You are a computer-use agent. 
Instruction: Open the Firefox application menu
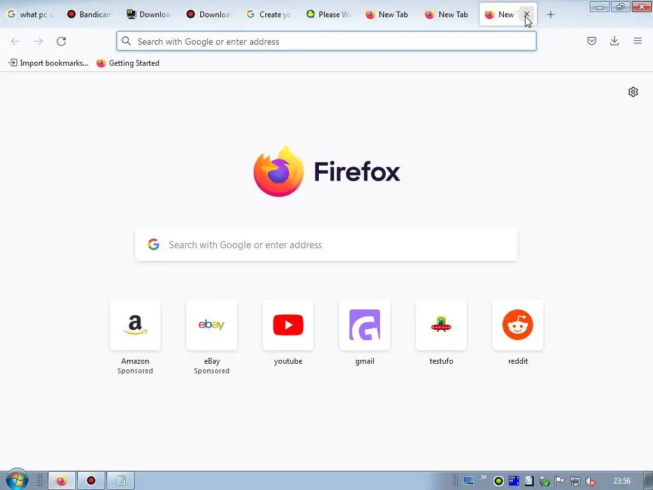point(638,41)
